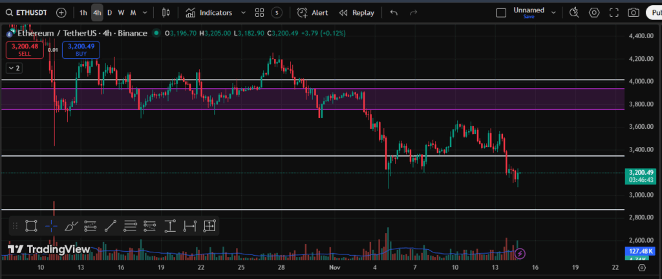Image resolution: width=662 pixels, height=279 pixels.
Task: Open the Indicators favorites dropdown arrow
Action: pos(243,12)
